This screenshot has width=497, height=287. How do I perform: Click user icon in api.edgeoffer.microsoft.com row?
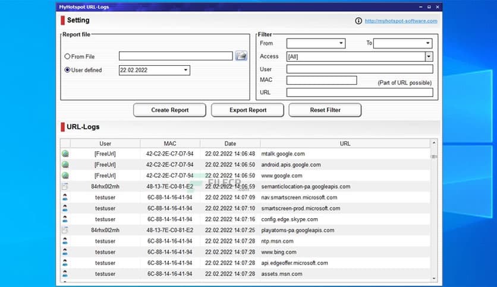coord(65,263)
